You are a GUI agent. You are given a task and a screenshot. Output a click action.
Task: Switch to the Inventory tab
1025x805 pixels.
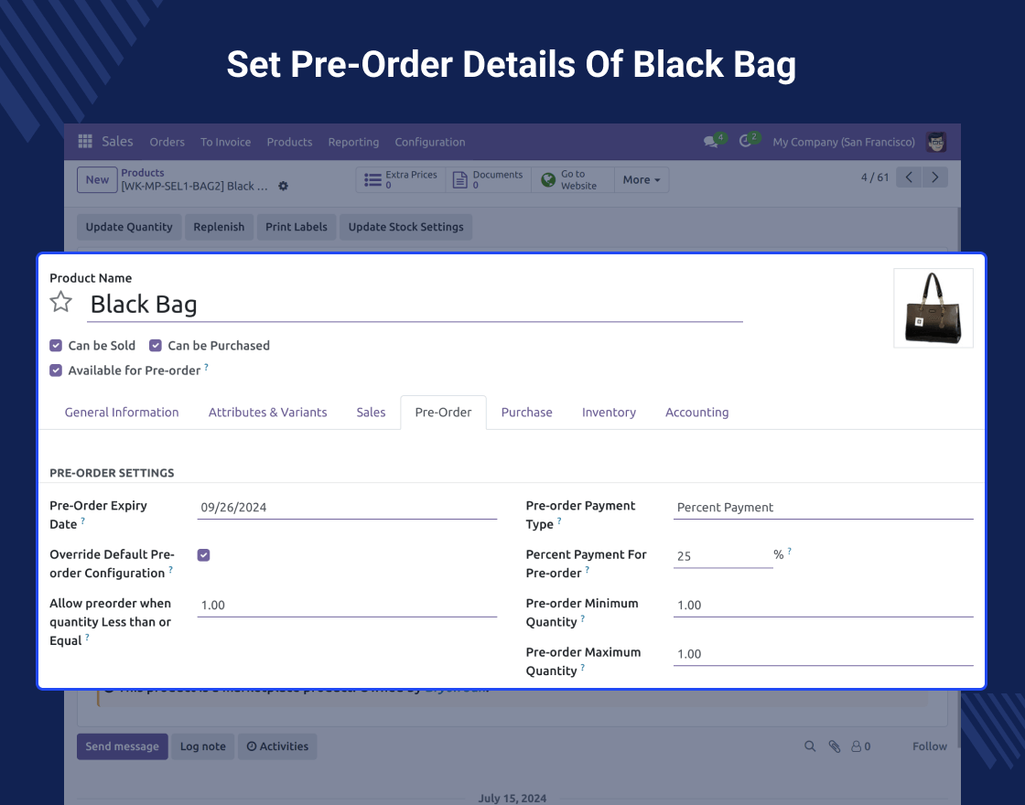coord(609,413)
